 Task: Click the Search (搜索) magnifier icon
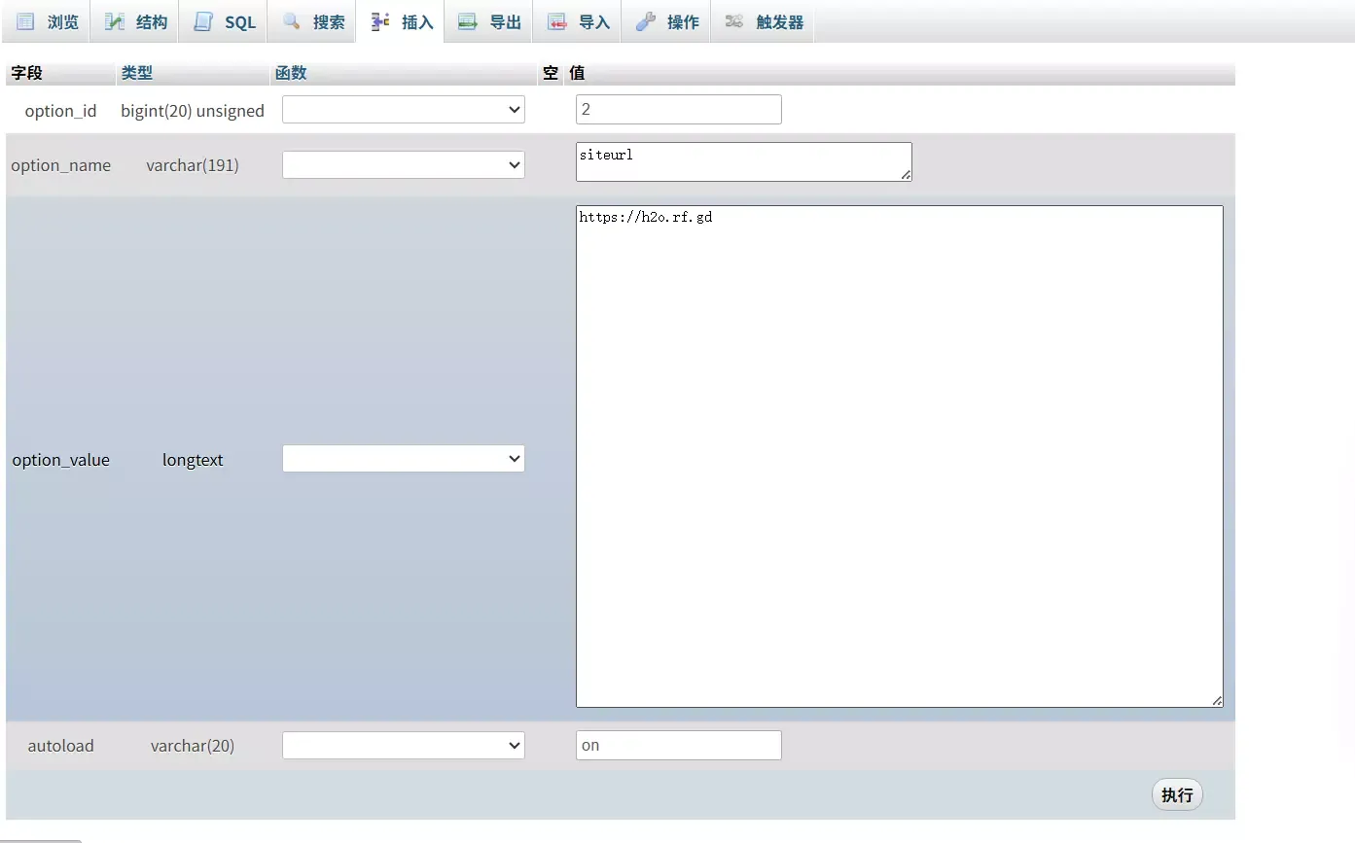[x=292, y=21]
